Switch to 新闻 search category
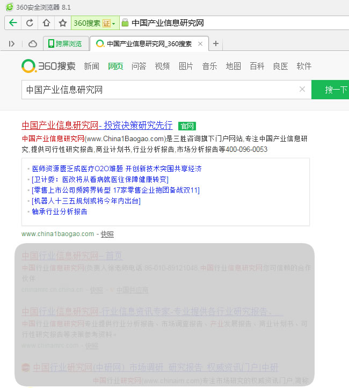The image size is (349, 388). [92, 66]
